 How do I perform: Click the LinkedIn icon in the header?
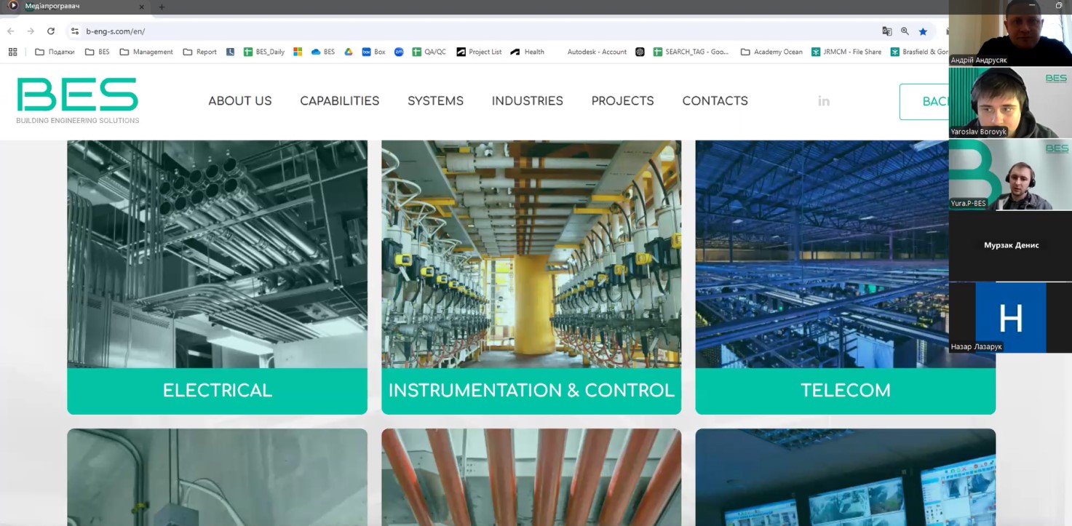pos(823,101)
